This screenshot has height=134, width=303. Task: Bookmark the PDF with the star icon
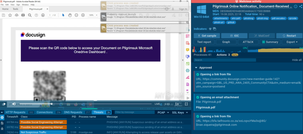tap(10, 15)
